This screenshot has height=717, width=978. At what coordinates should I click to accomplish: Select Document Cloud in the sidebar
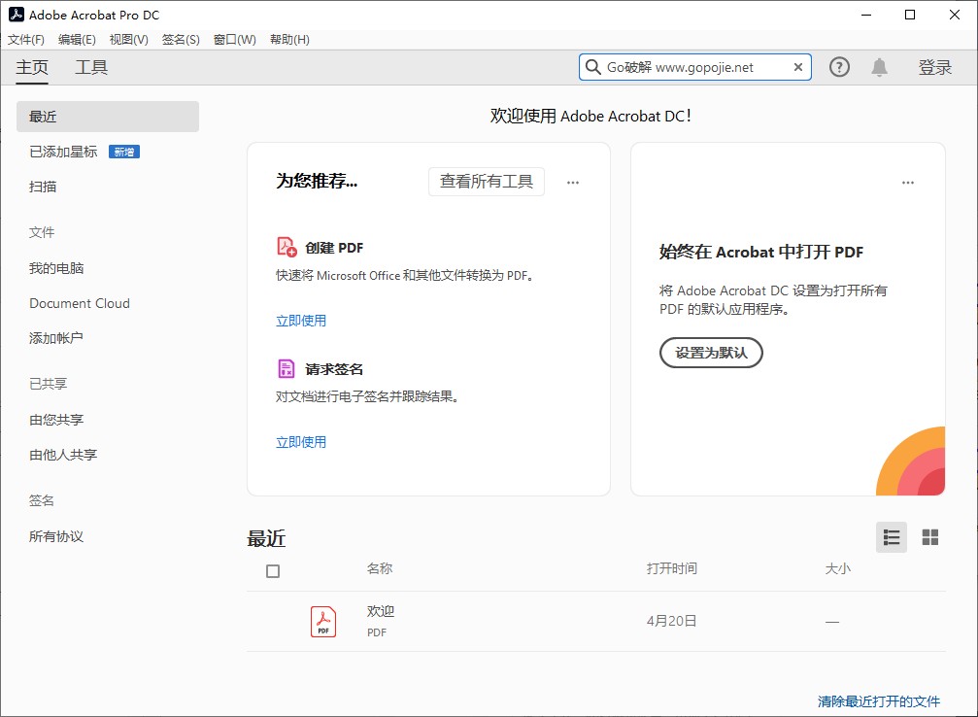click(x=80, y=303)
